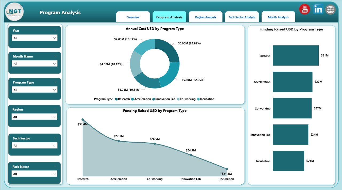The image size is (342, 190).
Task: Go to Tech Sector Analysis page
Action: pyautogui.click(x=242, y=17)
